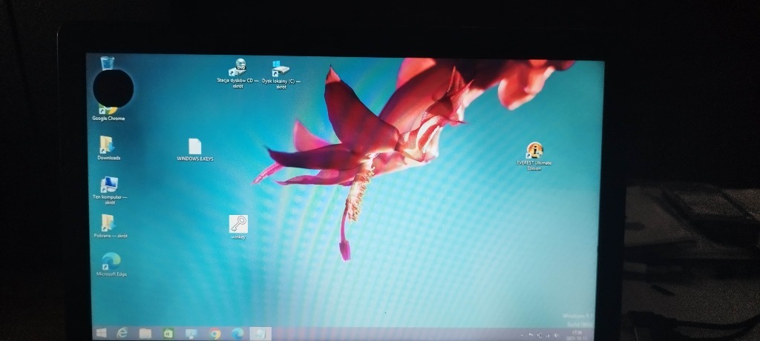Click the Chrome icon in the taskbar
The image size is (760, 341).
coord(215,333)
